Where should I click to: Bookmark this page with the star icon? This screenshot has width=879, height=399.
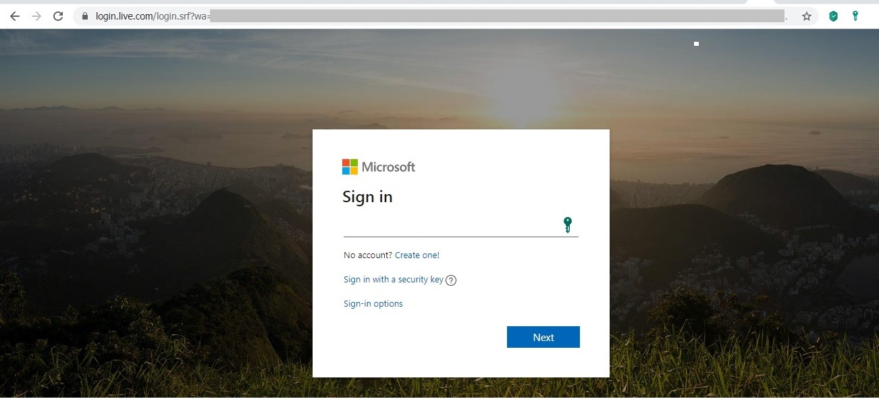coord(806,16)
